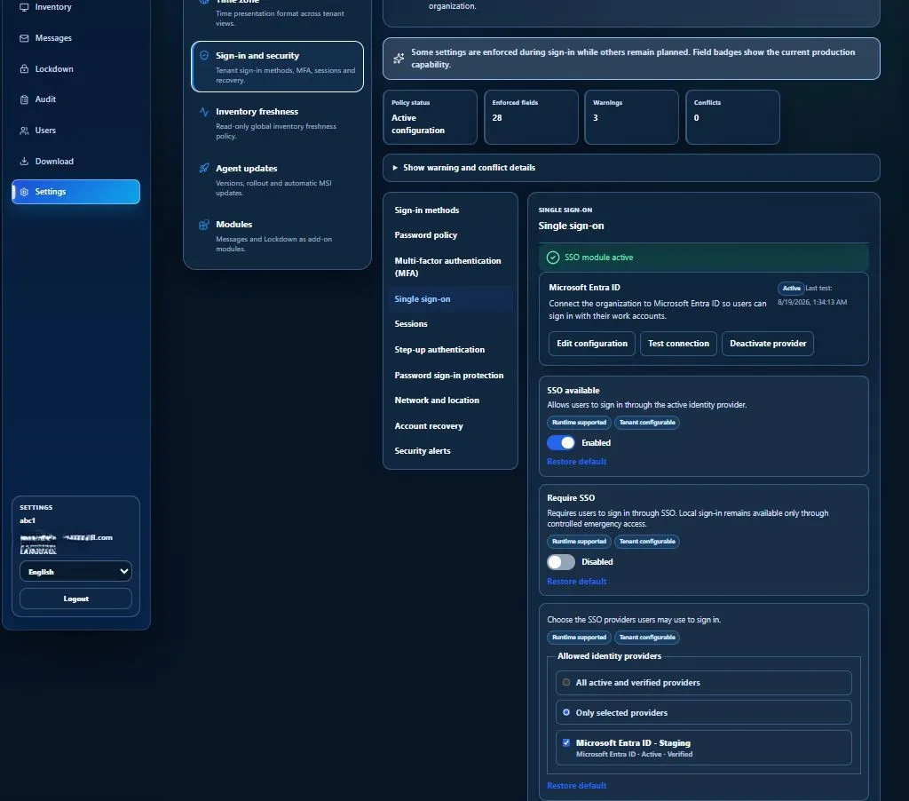Image resolution: width=909 pixels, height=801 pixels.
Task: Click the abc1 tenant name
Action: (x=28, y=520)
